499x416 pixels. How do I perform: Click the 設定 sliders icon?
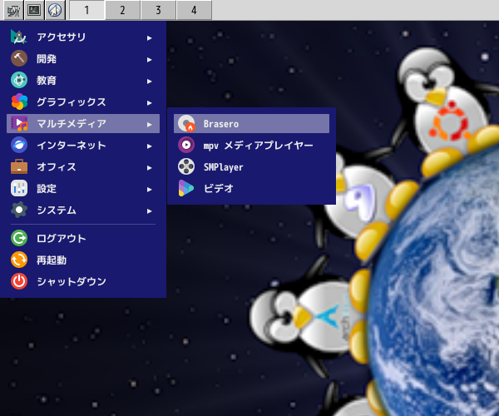point(19,188)
